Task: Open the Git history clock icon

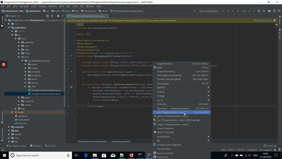Action: pyautogui.click(x=259, y=11)
